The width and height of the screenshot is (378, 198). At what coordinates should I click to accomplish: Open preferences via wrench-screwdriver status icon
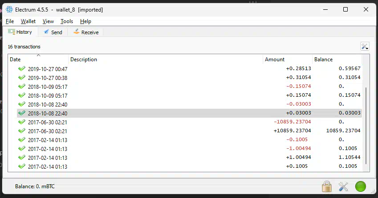pyautogui.click(x=343, y=186)
